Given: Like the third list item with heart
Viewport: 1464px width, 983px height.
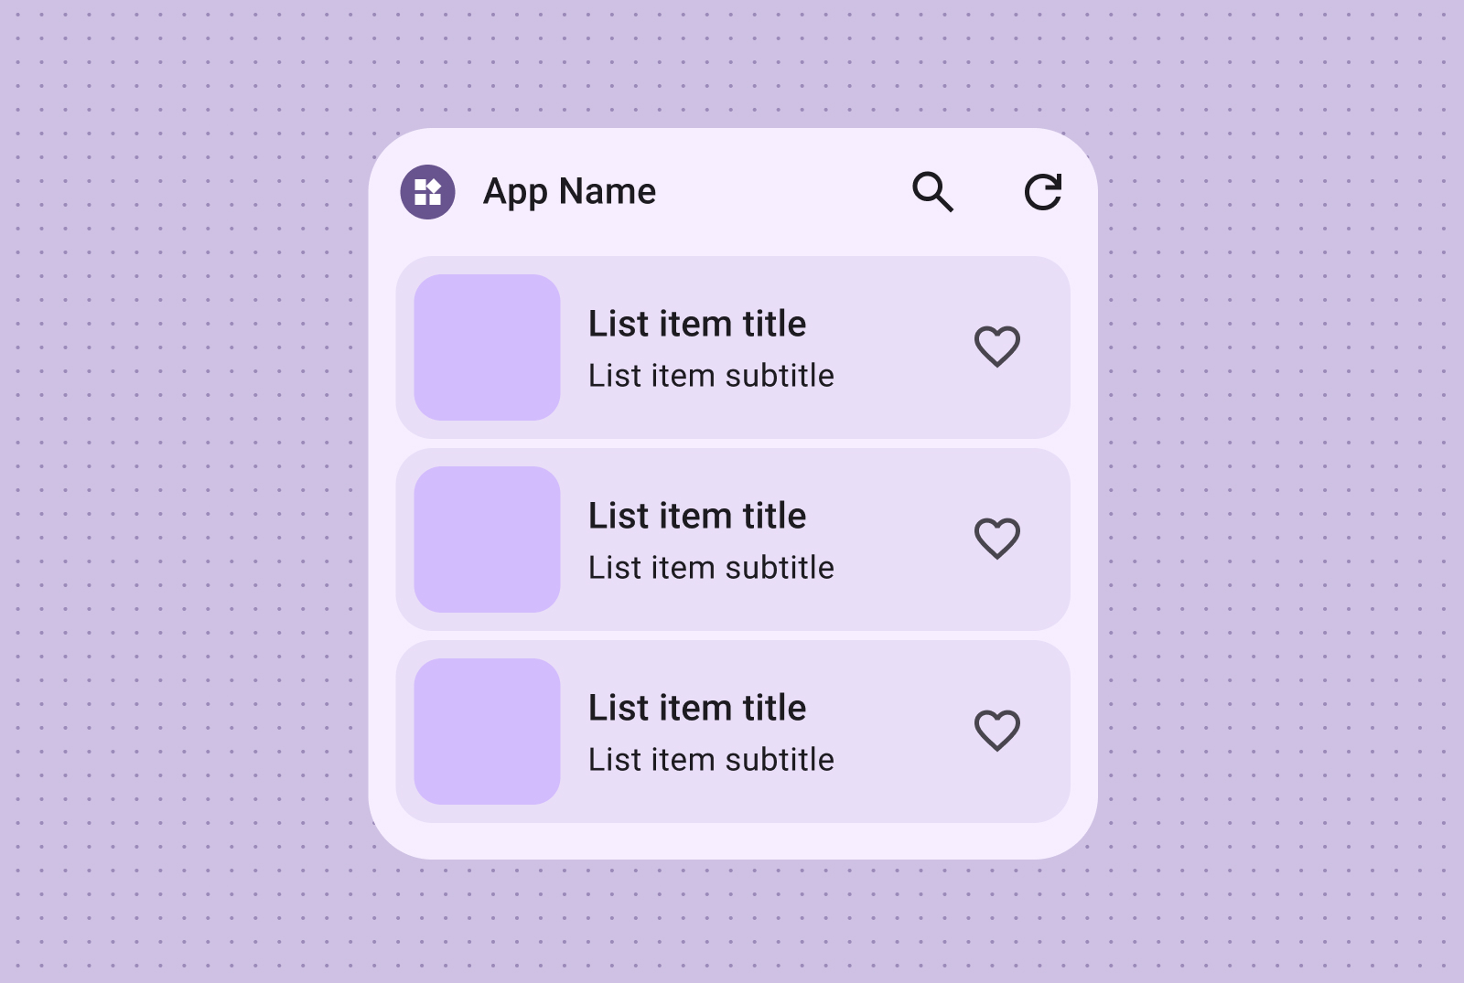Looking at the screenshot, I should pyautogui.click(x=996, y=731).
